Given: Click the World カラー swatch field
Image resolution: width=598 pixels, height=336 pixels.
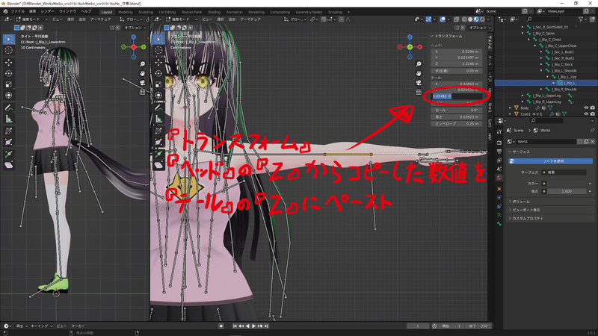Looking at the screenshot, I should [x=565, y=184].
